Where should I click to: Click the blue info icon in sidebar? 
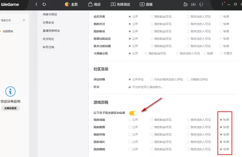point(10,91)
